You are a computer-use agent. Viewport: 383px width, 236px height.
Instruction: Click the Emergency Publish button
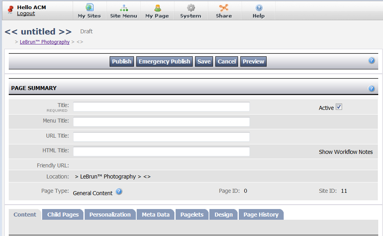coord(164,61)
